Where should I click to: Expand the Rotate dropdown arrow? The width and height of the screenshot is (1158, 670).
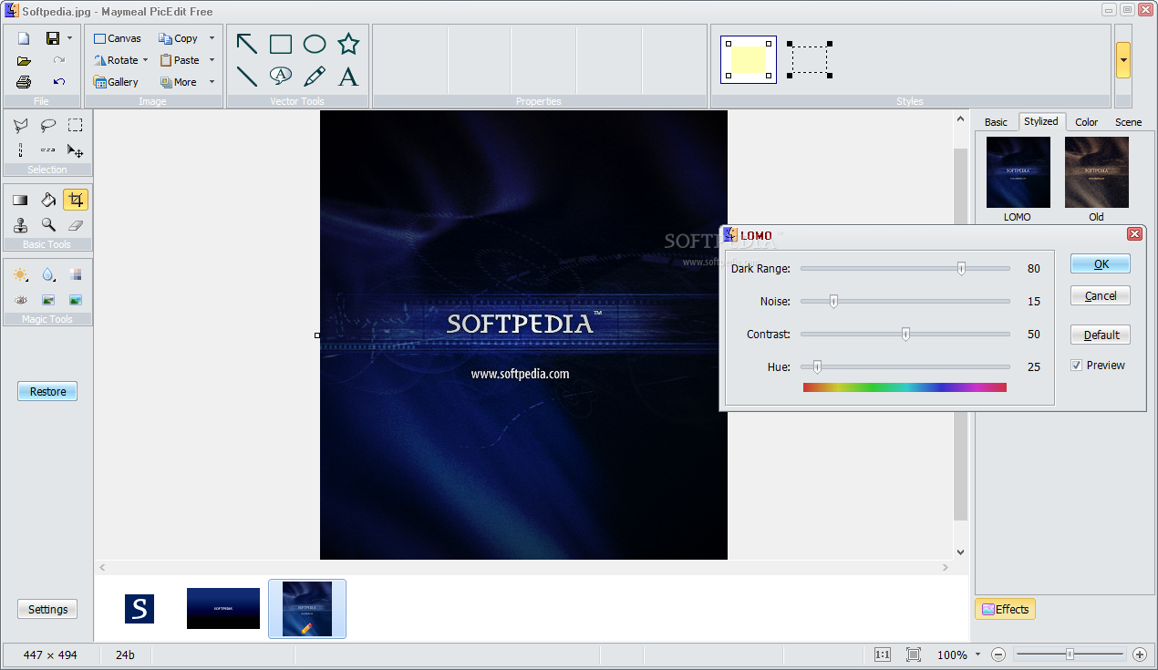coord(145,60)
